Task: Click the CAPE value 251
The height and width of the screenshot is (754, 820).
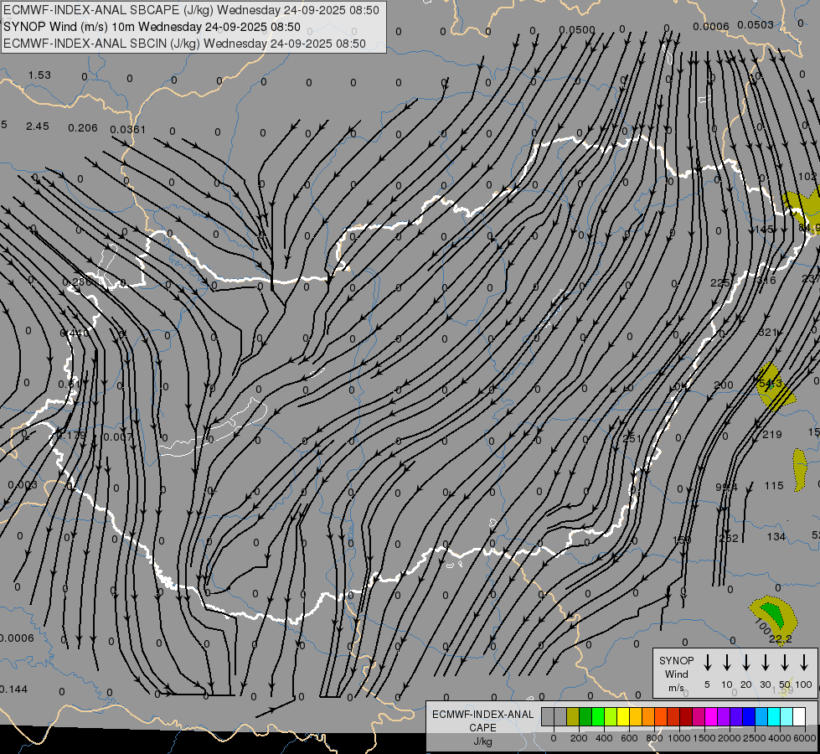Action: (x=632, y=438)
